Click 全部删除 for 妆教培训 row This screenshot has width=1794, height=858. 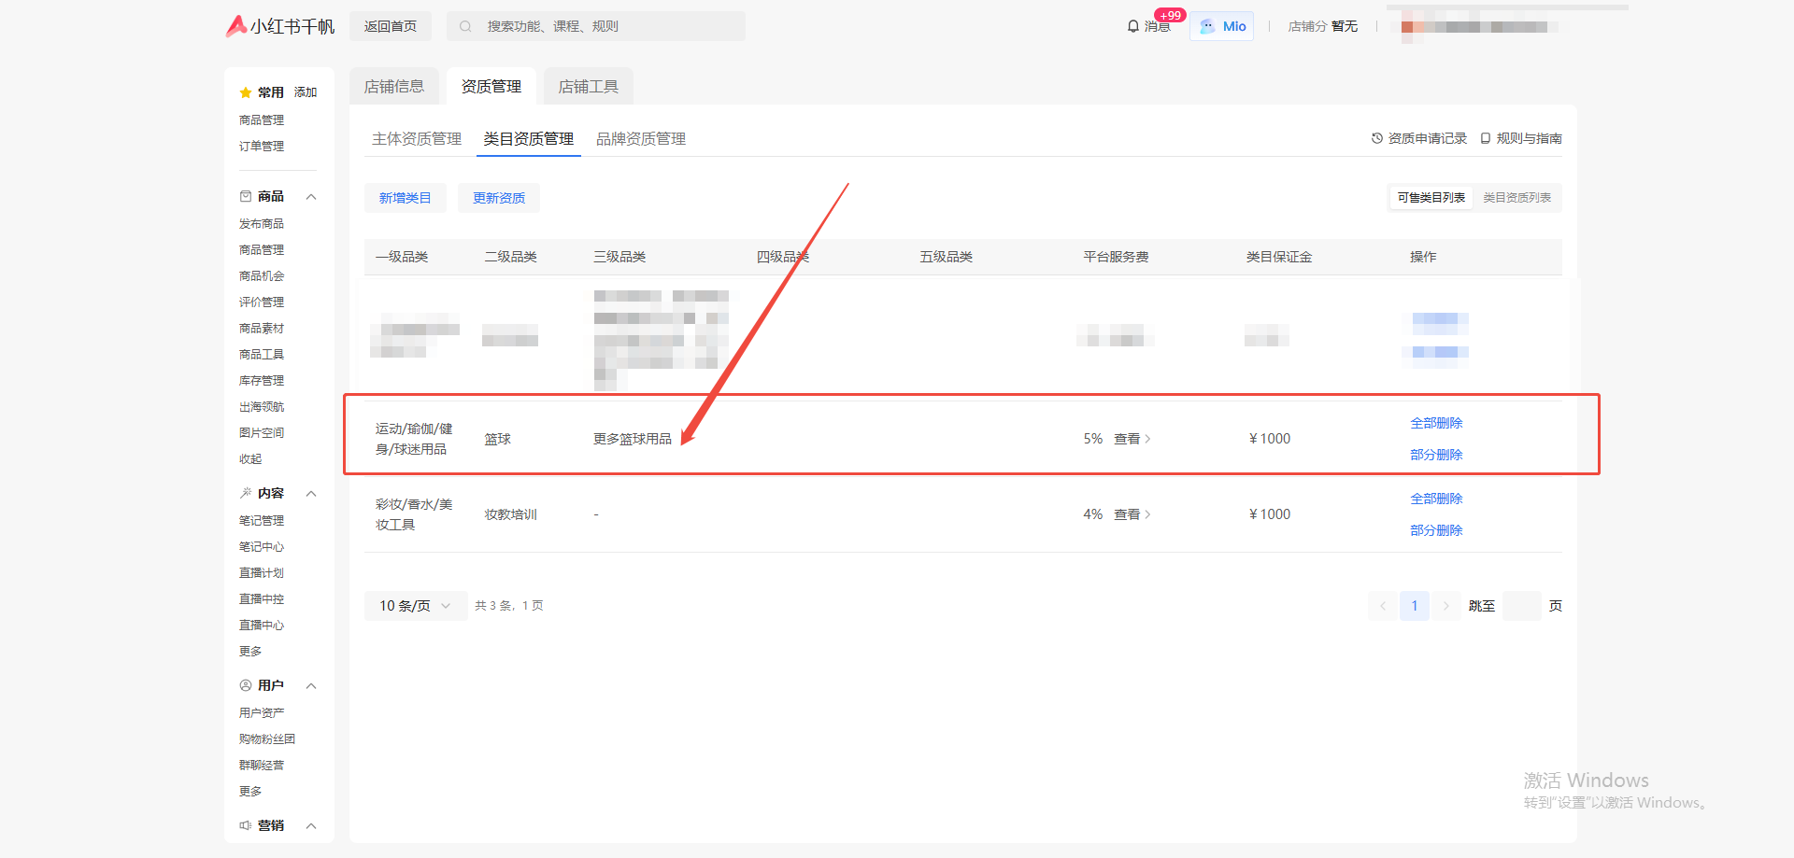(x=1437, y=499)
